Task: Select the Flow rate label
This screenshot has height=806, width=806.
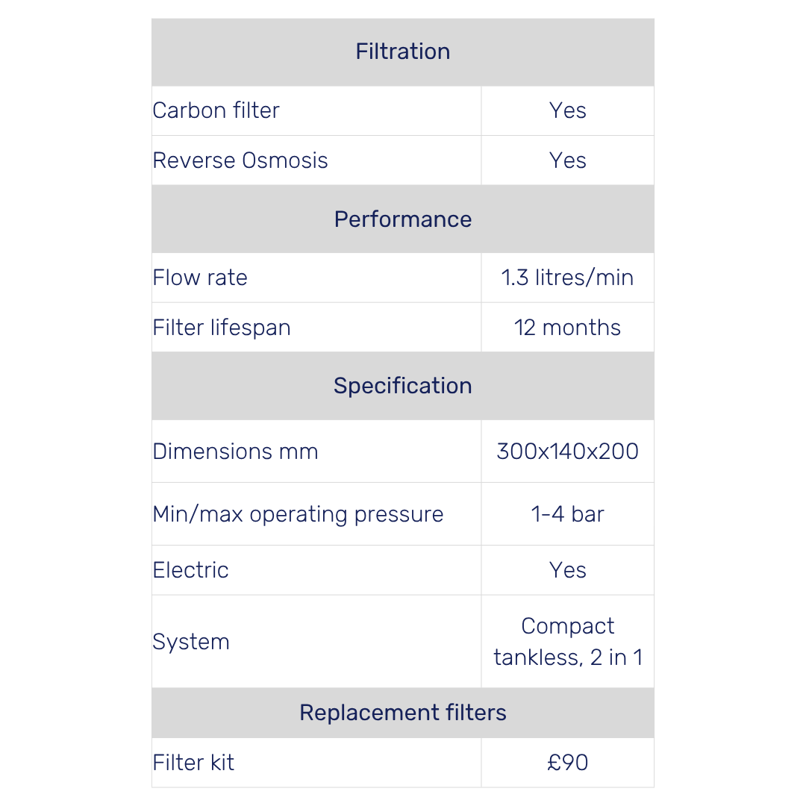Action: (x=200, y=278)
